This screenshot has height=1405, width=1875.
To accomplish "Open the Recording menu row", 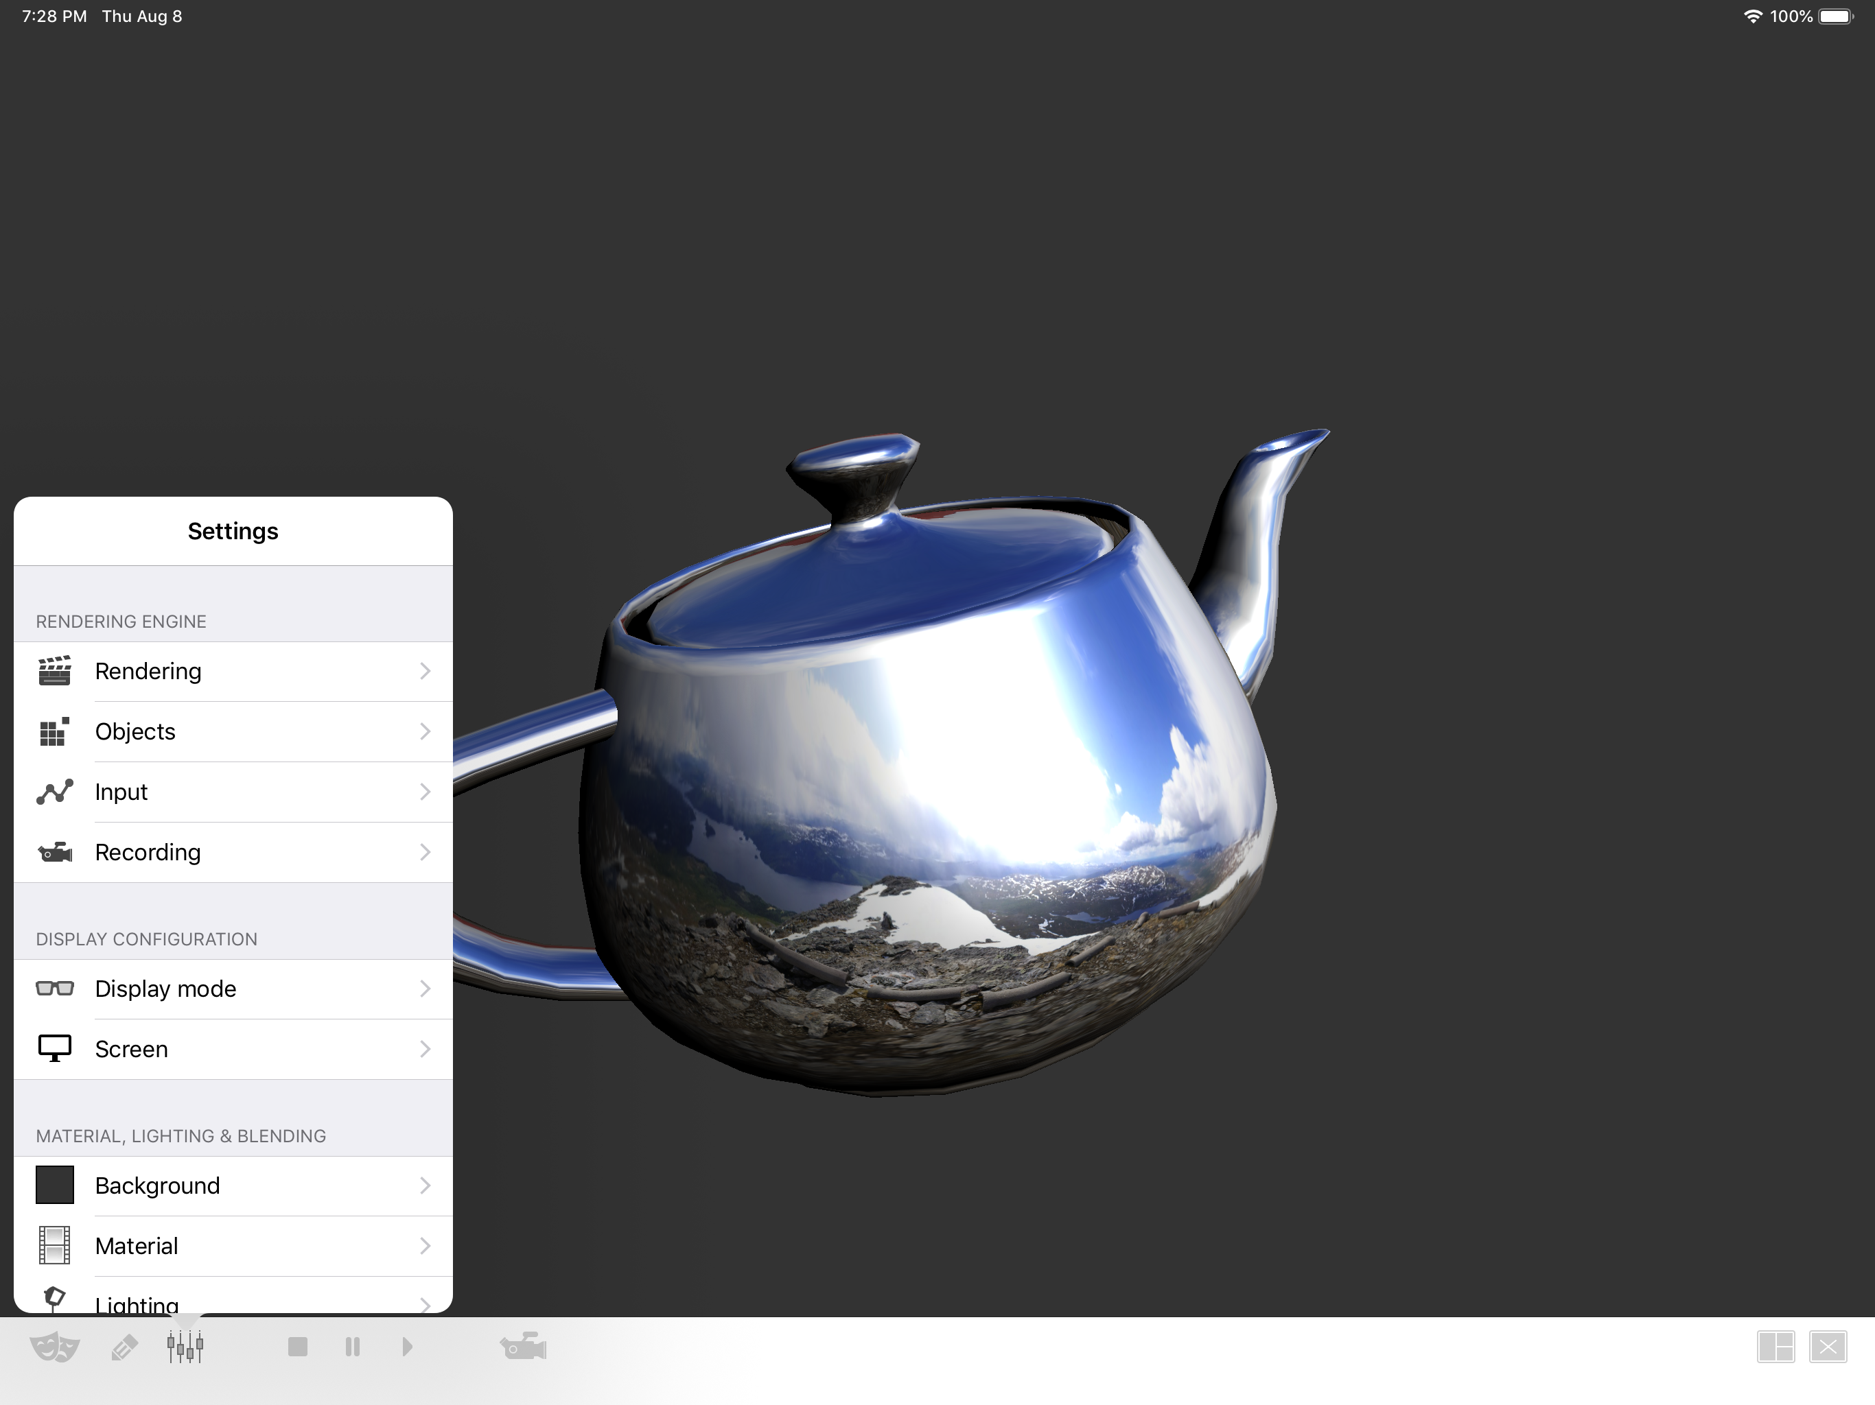I will tap(233, 851).
